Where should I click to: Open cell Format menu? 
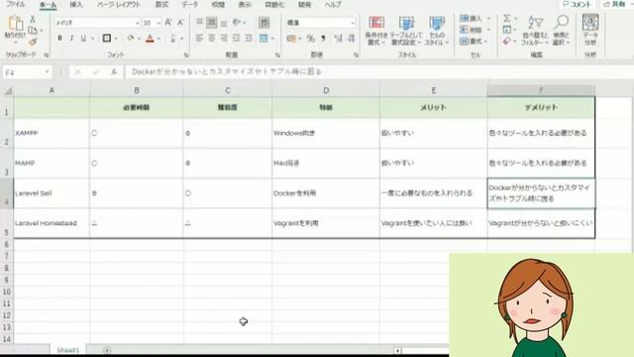point(474,42)
